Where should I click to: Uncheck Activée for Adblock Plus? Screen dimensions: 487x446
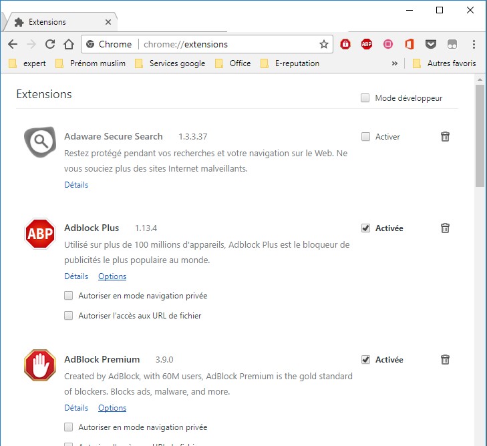tap(365, 228)
